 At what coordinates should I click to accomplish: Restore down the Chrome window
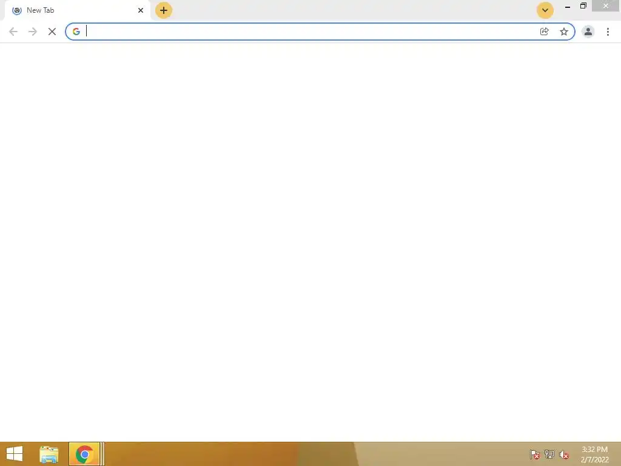583,6
